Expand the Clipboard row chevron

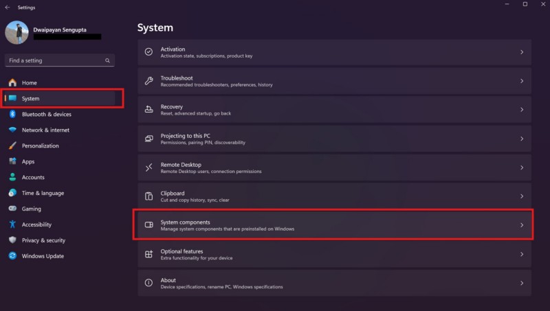[522, 196]
